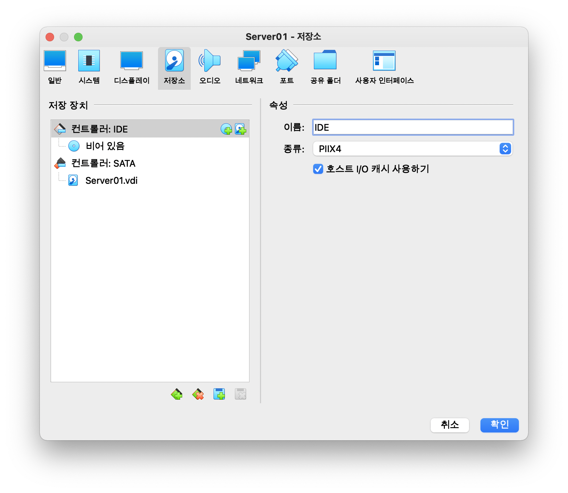Screen dimensions: 568x493
Task: Confirm settings with the 확인 button
Action: coord(500,425)
